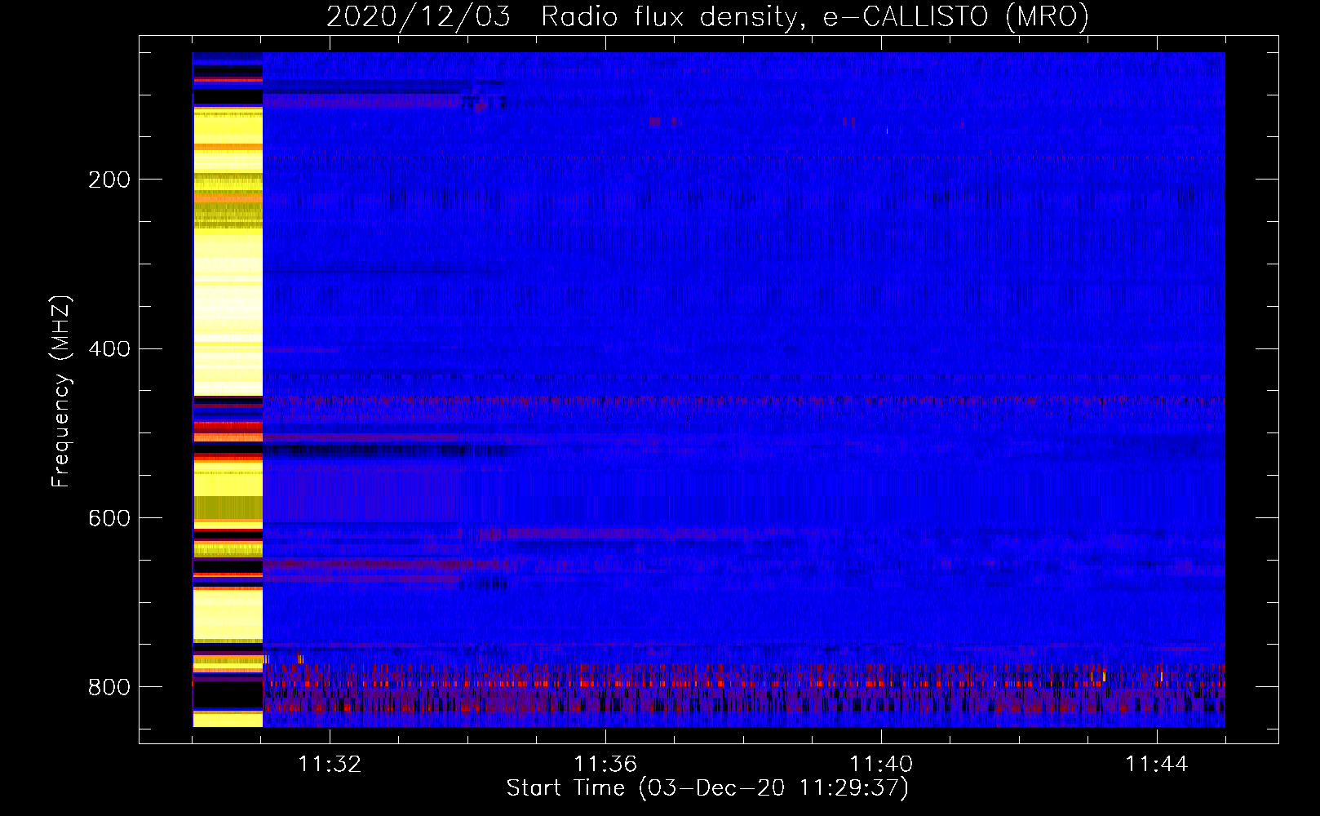The image size is (1320, 816).
Task: Click the 11:44 time tick label
Action: point(1157,765)
